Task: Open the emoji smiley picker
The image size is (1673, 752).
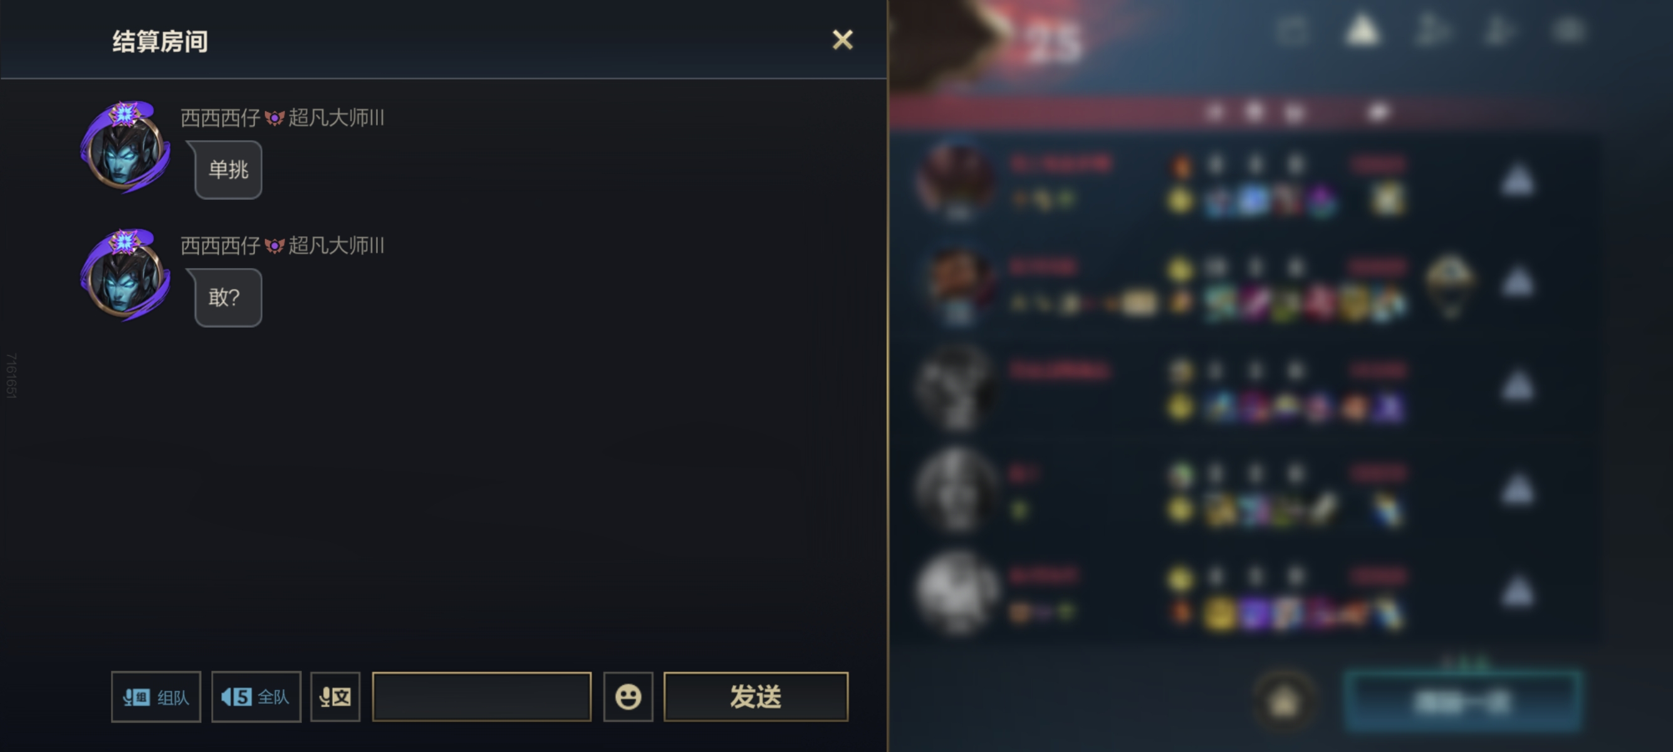Action: pos(627,697)
